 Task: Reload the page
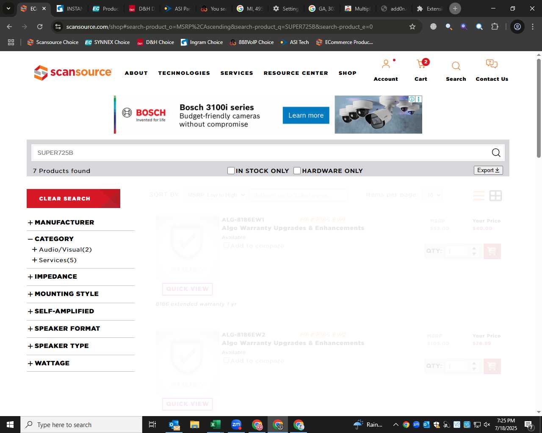point(40,27)
